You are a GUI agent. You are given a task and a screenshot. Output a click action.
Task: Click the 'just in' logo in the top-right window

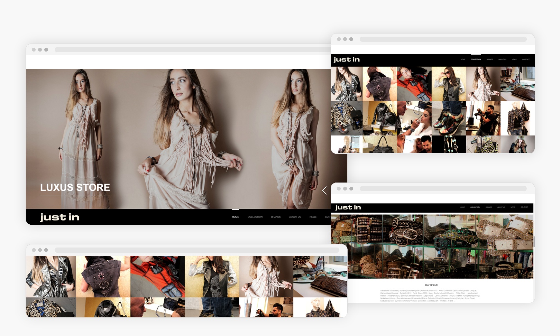[x=347, y=59]
